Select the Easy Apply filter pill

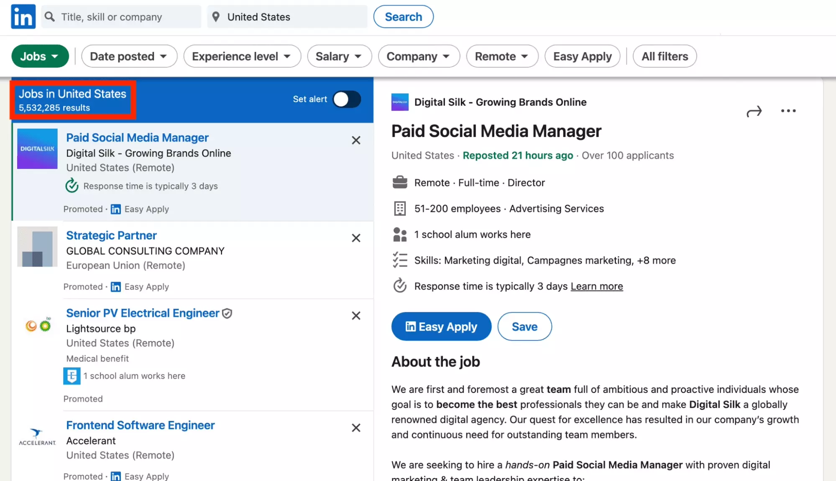[x=582, y=56]
